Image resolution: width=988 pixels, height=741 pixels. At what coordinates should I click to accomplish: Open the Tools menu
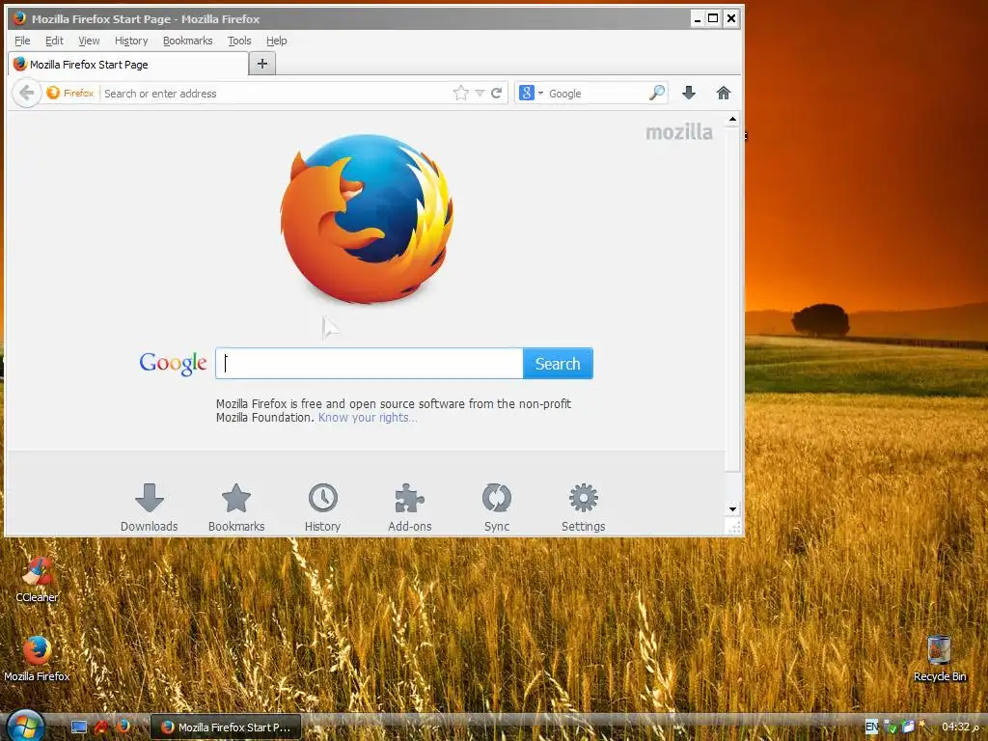pos(239,41)
